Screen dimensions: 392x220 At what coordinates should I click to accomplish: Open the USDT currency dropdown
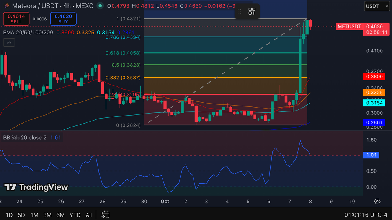(x=377, y=6)
